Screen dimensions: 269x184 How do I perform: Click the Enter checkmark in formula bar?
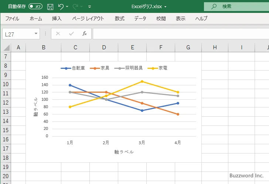(71, 33)
